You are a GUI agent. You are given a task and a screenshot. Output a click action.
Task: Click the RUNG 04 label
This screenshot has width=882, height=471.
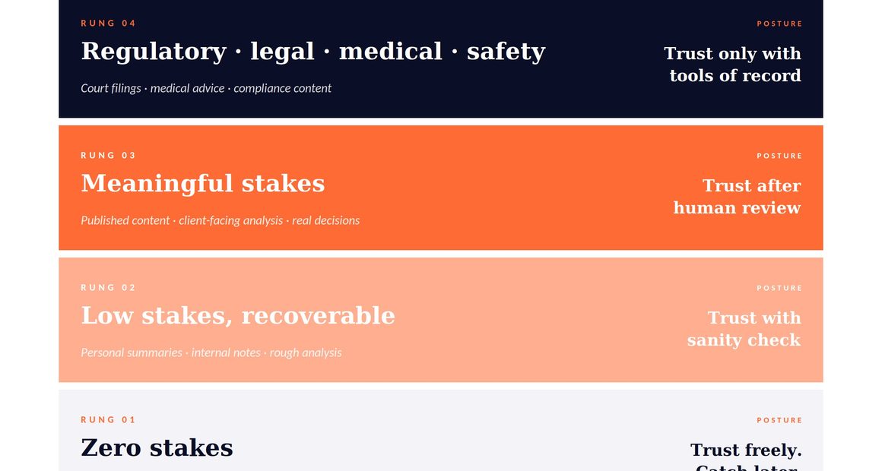pos(108,24)
